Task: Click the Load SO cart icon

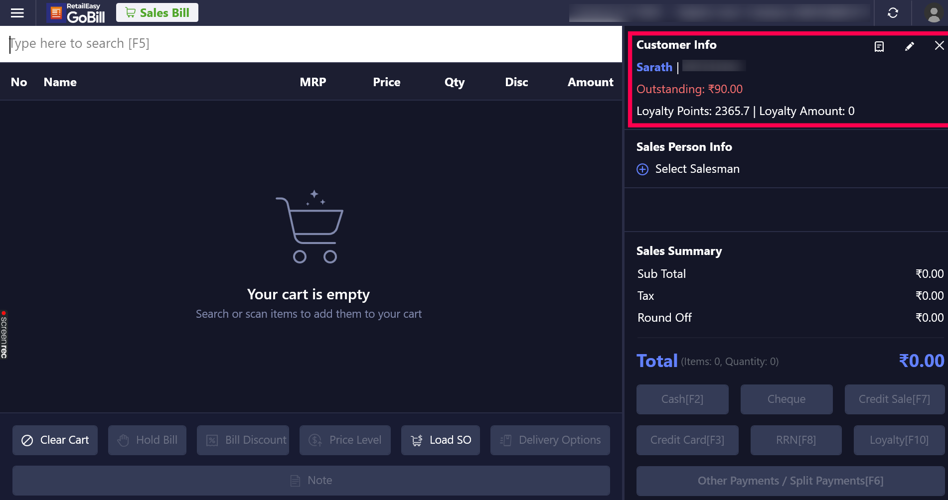Action: 416,440
